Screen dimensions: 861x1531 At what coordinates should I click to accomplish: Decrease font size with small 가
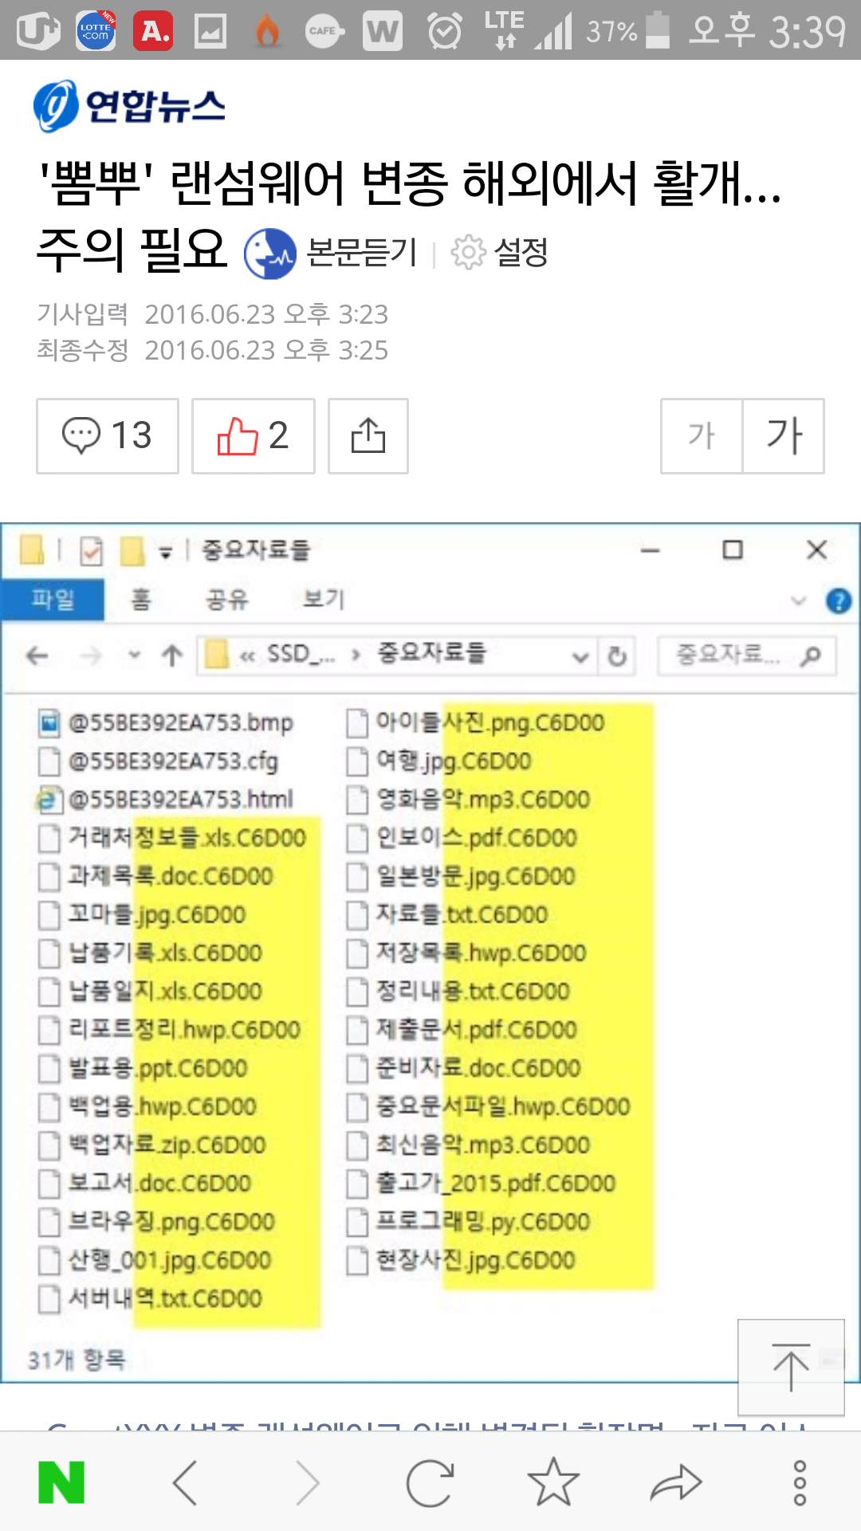(x=702, y=436)
